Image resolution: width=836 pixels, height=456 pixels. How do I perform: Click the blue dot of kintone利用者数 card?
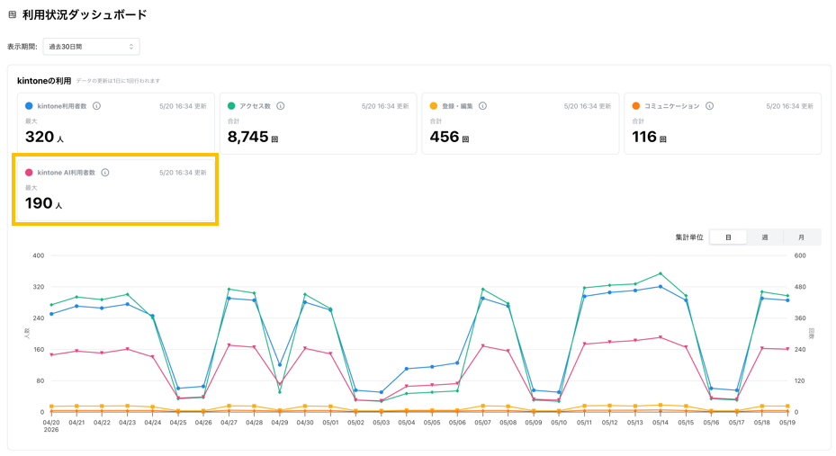pyautogui.click(x=30, y=106)
